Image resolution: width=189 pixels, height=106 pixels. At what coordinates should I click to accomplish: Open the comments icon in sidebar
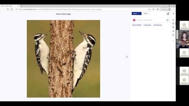point(173,24)
